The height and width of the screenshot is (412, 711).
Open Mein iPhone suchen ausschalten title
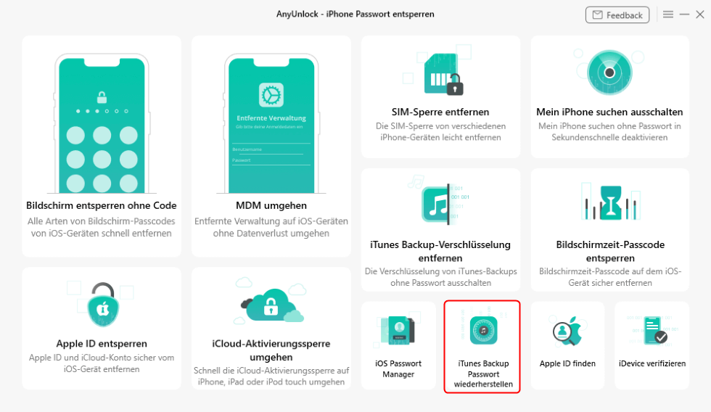(609, 112)
